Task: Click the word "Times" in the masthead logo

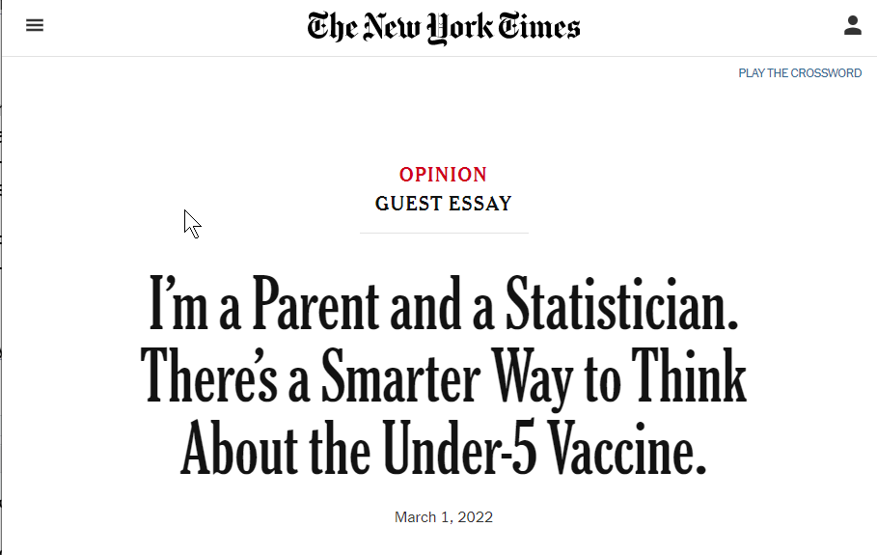Action: click(x=539, y=27)
